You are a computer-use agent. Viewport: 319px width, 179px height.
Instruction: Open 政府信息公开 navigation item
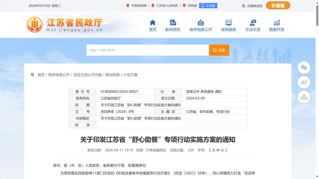coord(201,26)
